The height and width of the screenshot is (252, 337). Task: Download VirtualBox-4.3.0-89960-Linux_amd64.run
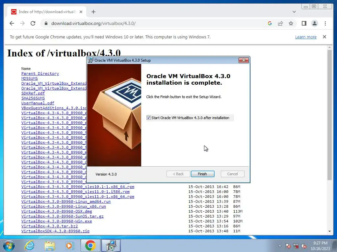66,201
